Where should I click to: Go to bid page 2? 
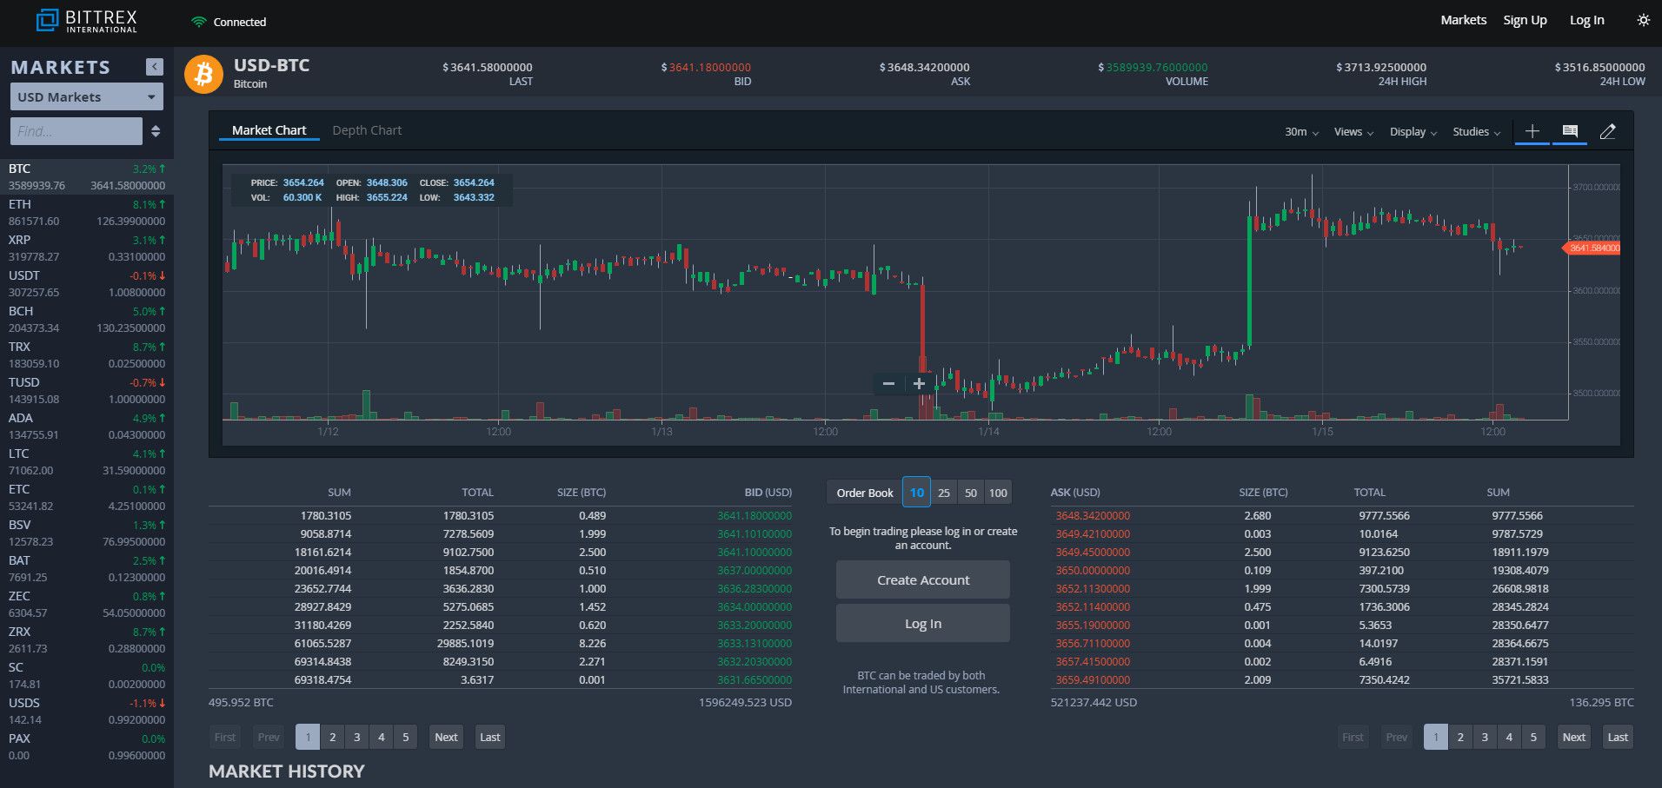(x=332, y=737)
